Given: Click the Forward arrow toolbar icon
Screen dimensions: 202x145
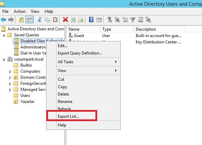Looking at the screenshot, I should point(11,20).
